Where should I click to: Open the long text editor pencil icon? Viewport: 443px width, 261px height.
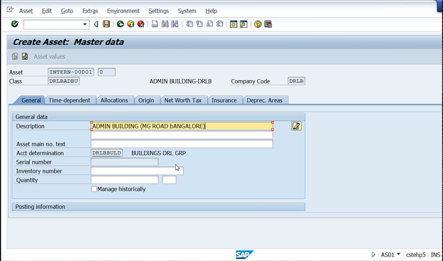click(x=296, y=126)
